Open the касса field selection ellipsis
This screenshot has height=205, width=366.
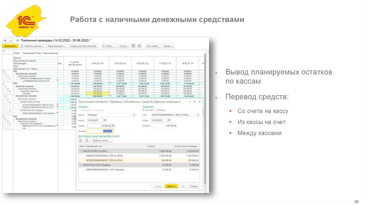(x=130, y=115)
